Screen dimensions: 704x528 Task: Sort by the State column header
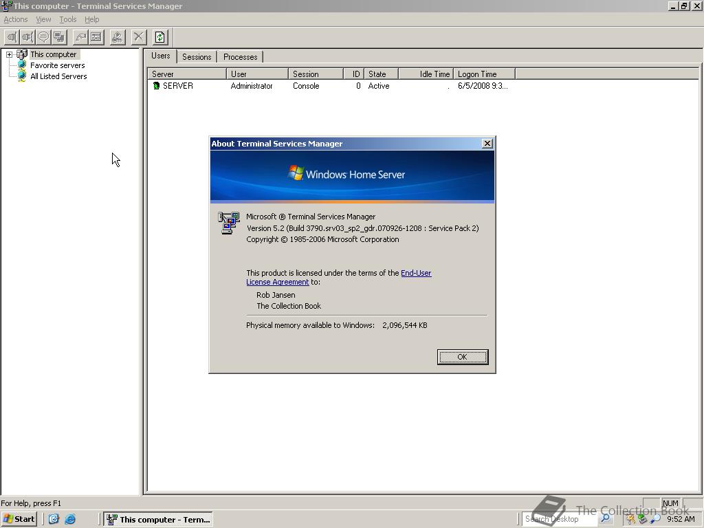point(381,74)
